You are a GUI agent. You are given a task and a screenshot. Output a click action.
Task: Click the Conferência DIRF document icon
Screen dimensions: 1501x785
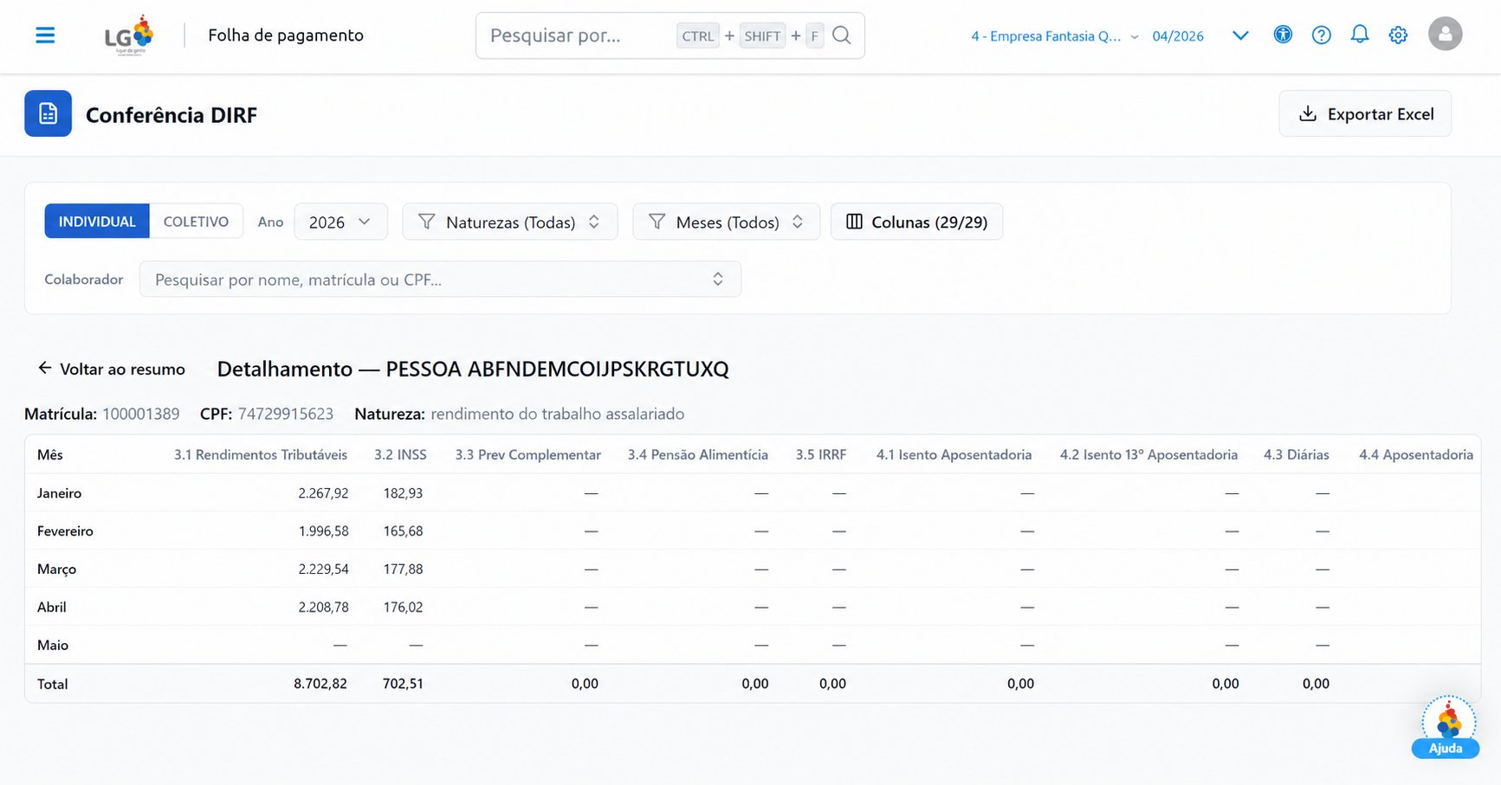(x=49, y=113)
